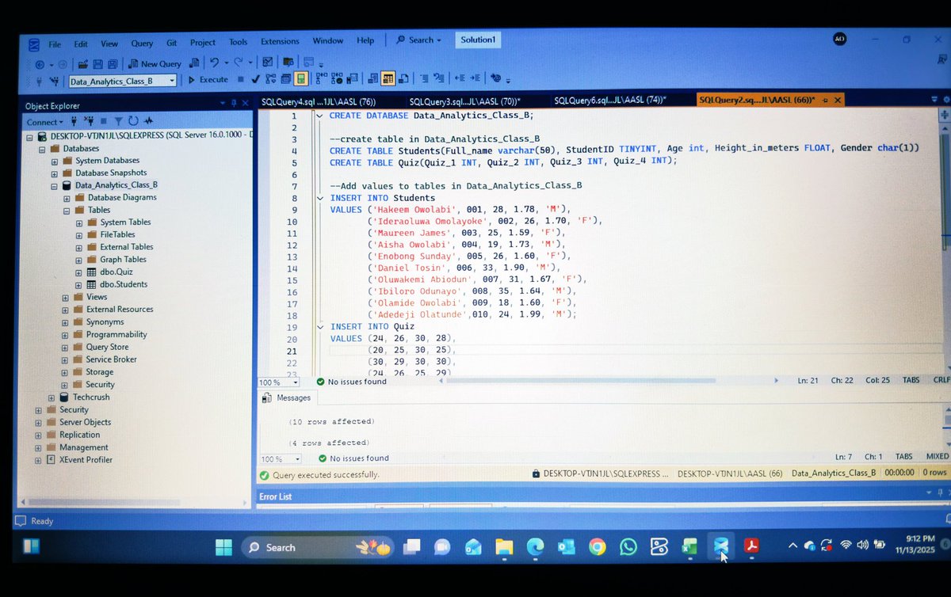Pin the Object Explorer panel

[233, 103]
